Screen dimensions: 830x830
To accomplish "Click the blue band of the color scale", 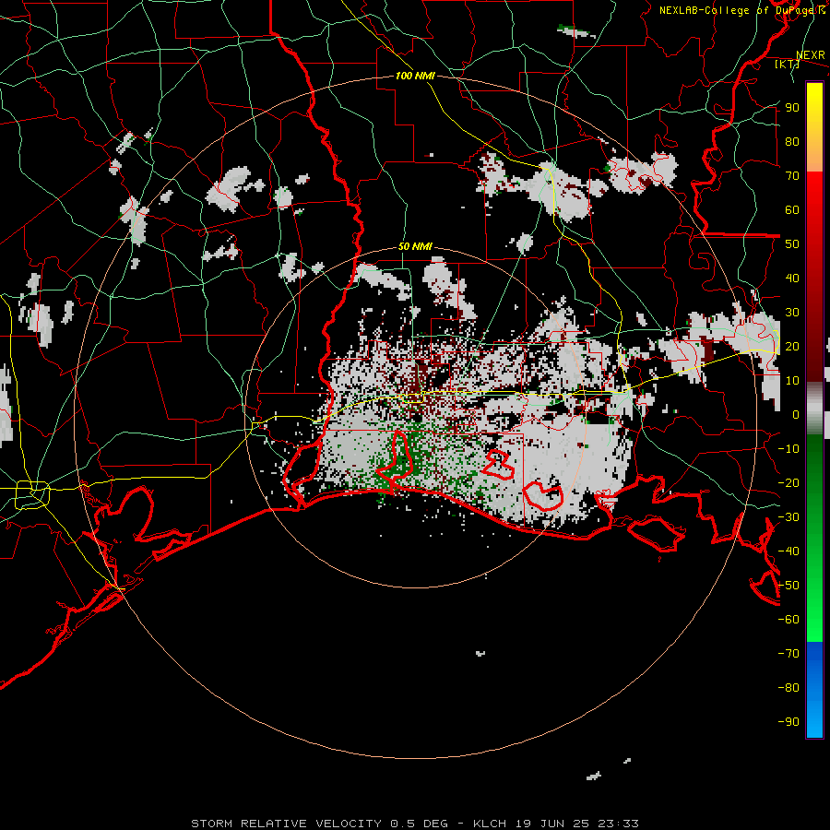I will click(x=814, y=690).
